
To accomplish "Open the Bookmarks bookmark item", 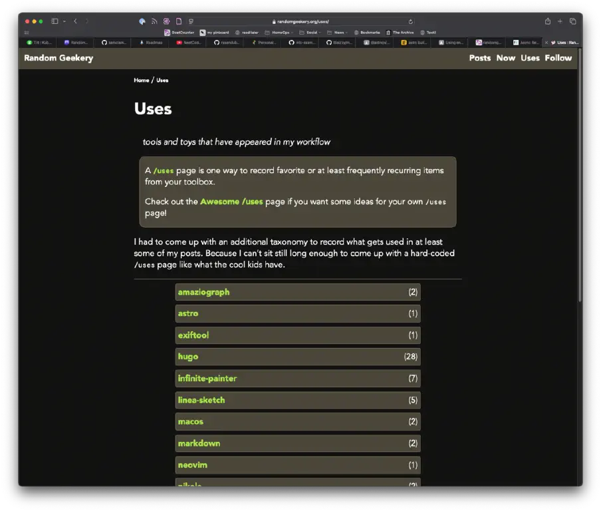I will (x=367, y=33).
